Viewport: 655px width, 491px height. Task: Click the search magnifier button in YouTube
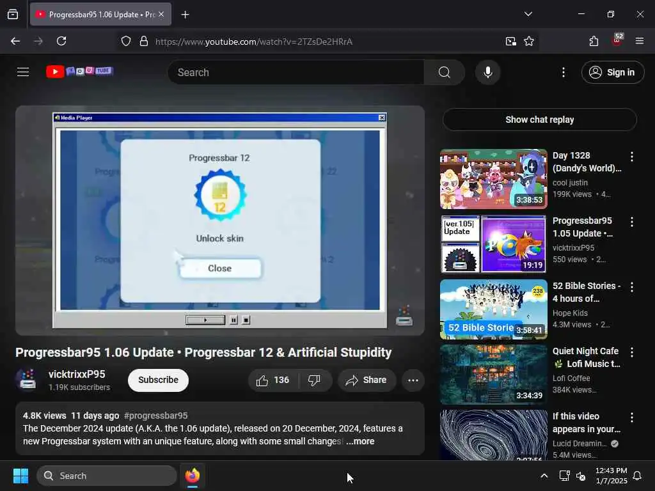pyautogui.click(x=444, y=72)
